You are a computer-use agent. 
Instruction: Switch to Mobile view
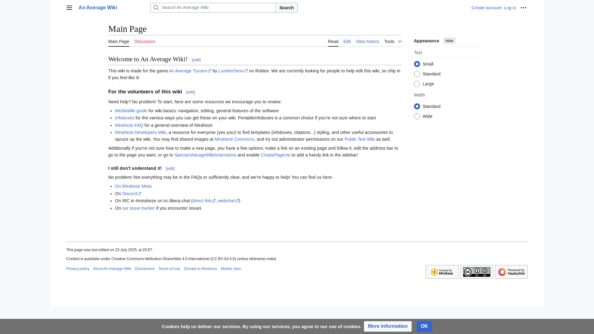pyautogui.click(x=231, y=269)
